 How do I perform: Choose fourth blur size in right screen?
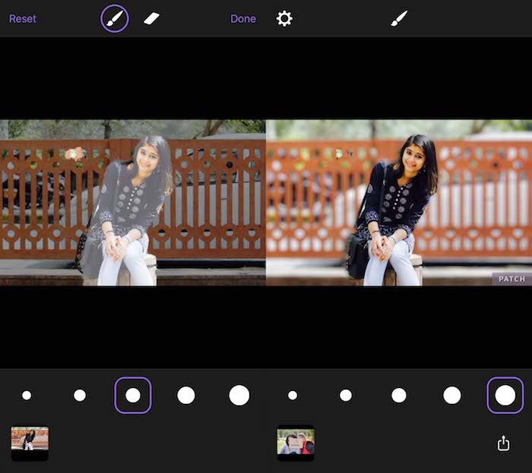[452, 395]
